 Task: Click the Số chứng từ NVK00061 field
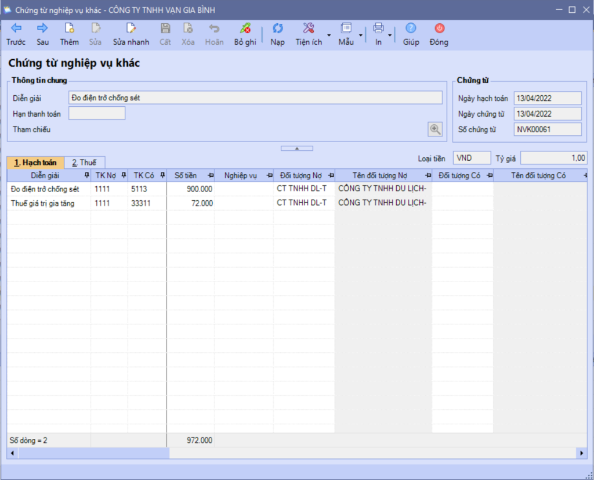pyautogui.click(x=548, y=129)
